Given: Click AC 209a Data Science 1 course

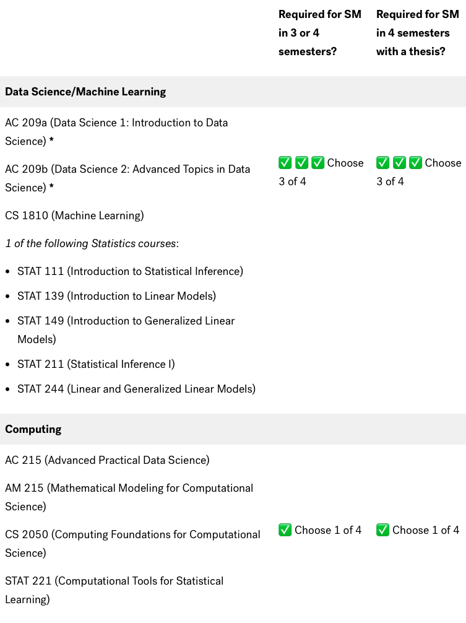Looking at the screenshot, I should click(116, 132).
